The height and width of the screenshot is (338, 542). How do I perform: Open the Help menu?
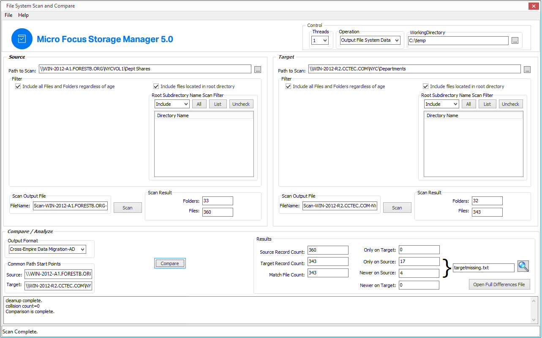tap(23, 15)
